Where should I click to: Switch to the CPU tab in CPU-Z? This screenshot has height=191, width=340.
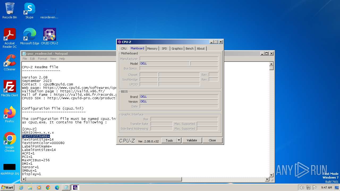click(124, 49)
